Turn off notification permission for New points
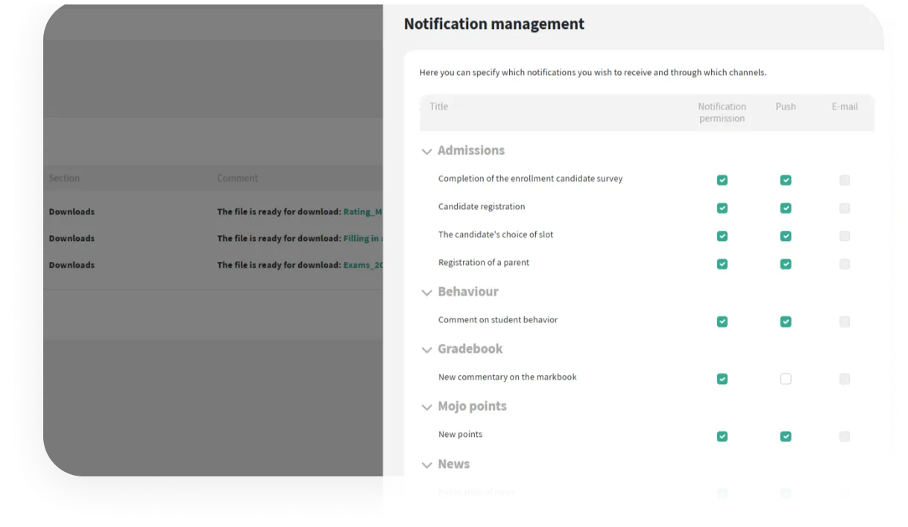This screenshot has height=527, width=908. click(722, 436)
